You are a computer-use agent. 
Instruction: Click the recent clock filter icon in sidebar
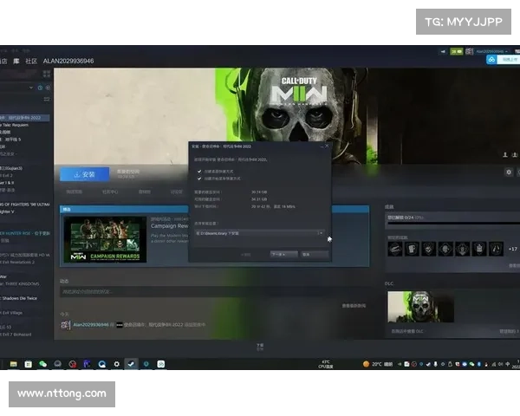click(x=40, y=88)
